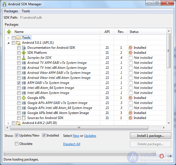Screen dimensions: 176x165
Task: Click the Google APIs Intel x86 Atom_64 image icon
Action: click(x=24, y=108)
